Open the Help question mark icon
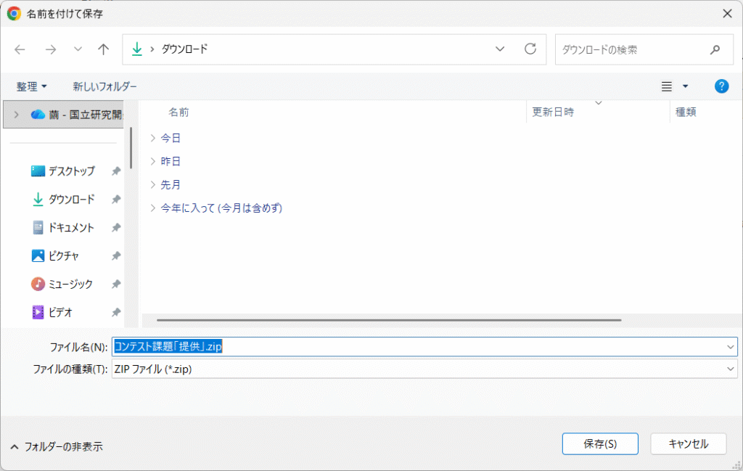 (721, 86)
